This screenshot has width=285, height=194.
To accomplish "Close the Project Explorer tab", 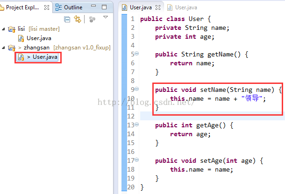I will (47, 7).
